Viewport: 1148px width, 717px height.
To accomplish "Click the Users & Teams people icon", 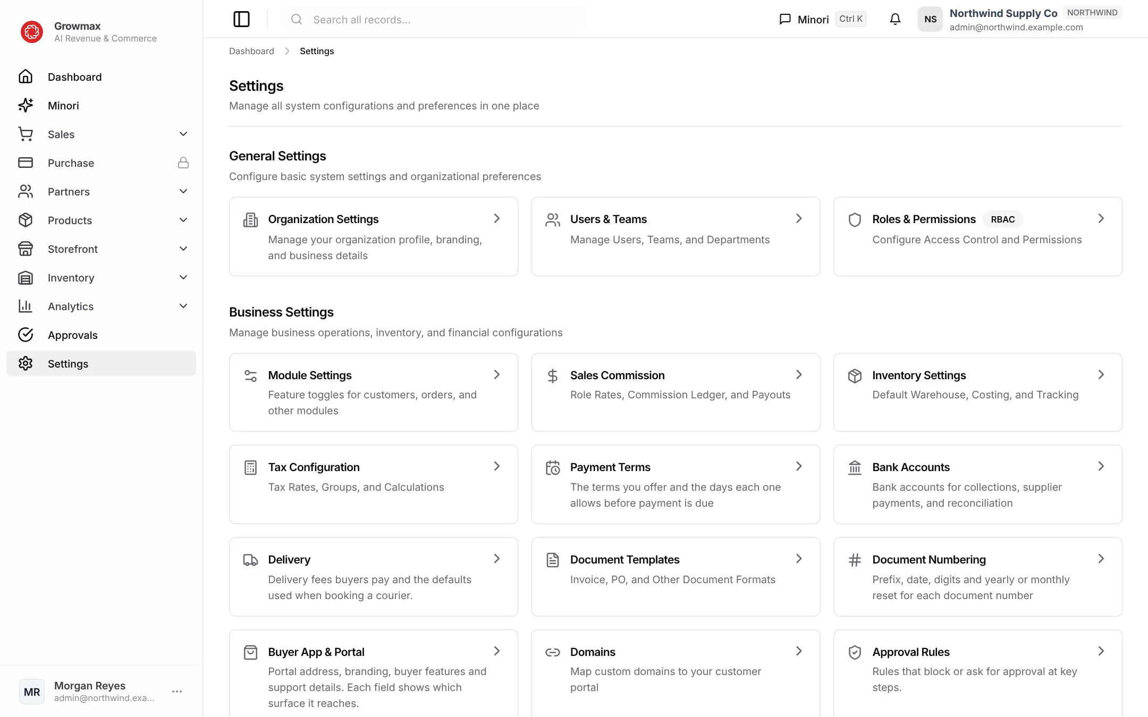I will click(x=553, y=219).
